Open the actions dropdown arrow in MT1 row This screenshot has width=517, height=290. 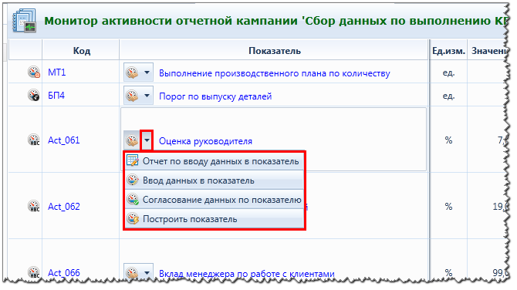pos(147,72)
